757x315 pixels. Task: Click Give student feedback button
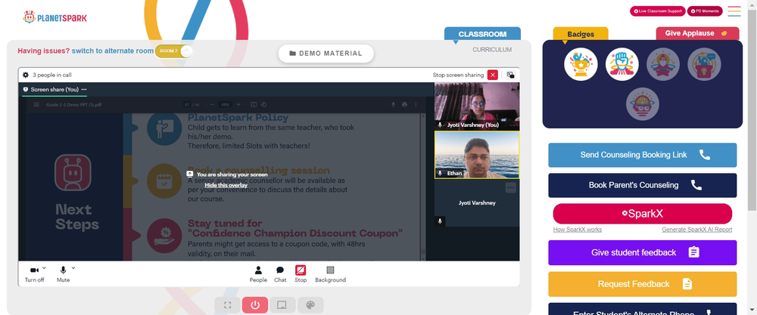pos(642,252)
